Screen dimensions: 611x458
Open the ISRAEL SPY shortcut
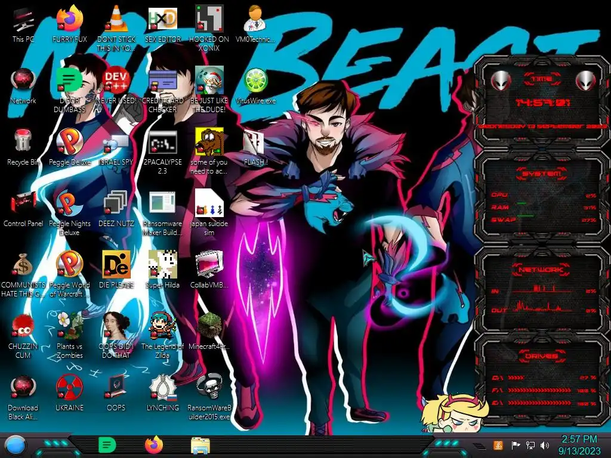click(116, 148)
